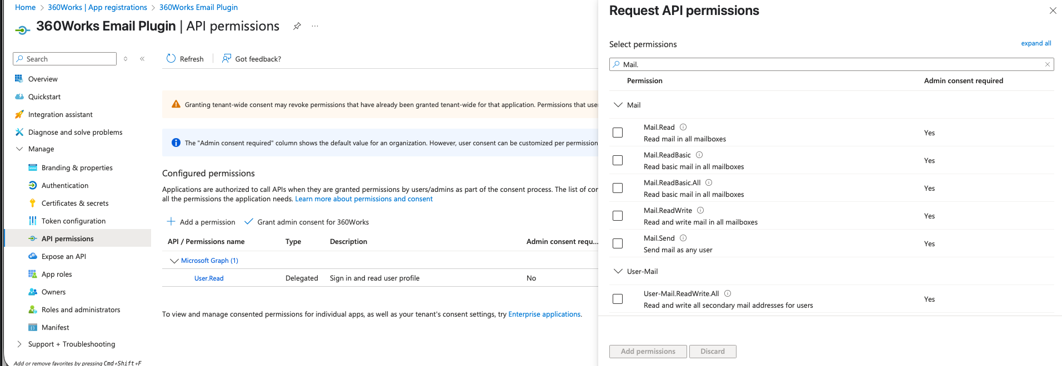Enable the Mail.ReadBasic.All checkbox

pos(618,188)
